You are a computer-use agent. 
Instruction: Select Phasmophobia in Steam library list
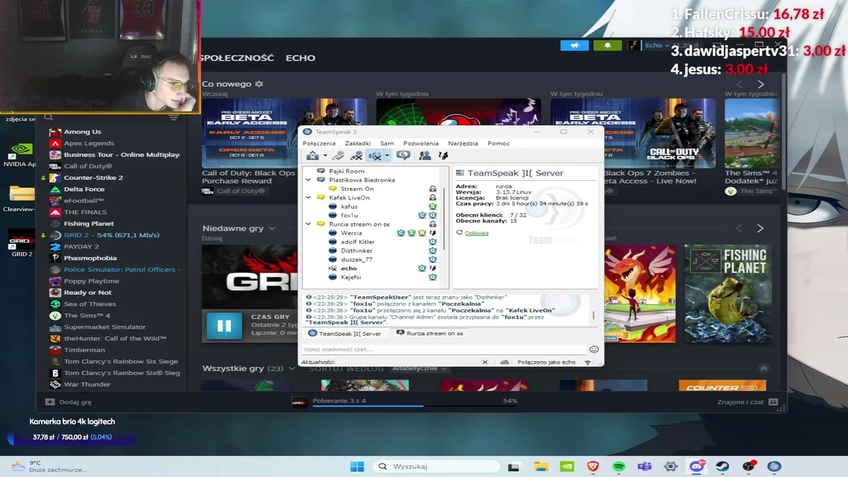90,258
